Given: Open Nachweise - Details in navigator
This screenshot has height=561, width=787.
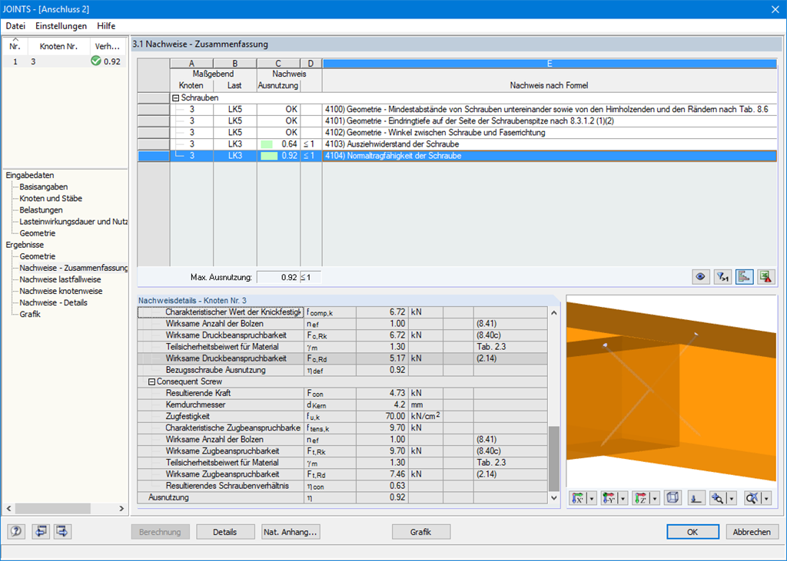Looking at the screenshot, I should click(x=53, y=302).
